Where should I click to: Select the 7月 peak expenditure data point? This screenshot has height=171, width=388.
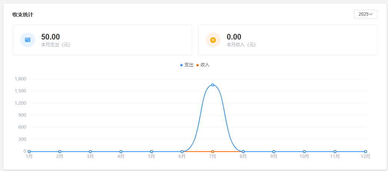coord(213,85)
